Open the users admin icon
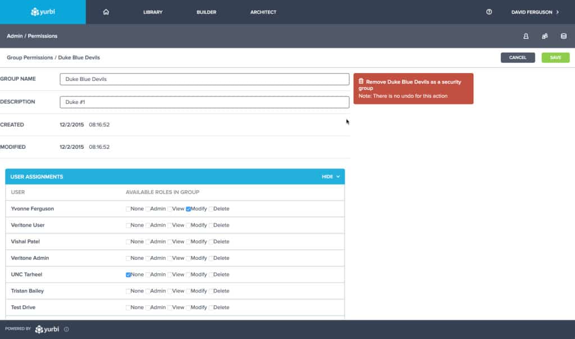 pos(526,36)
